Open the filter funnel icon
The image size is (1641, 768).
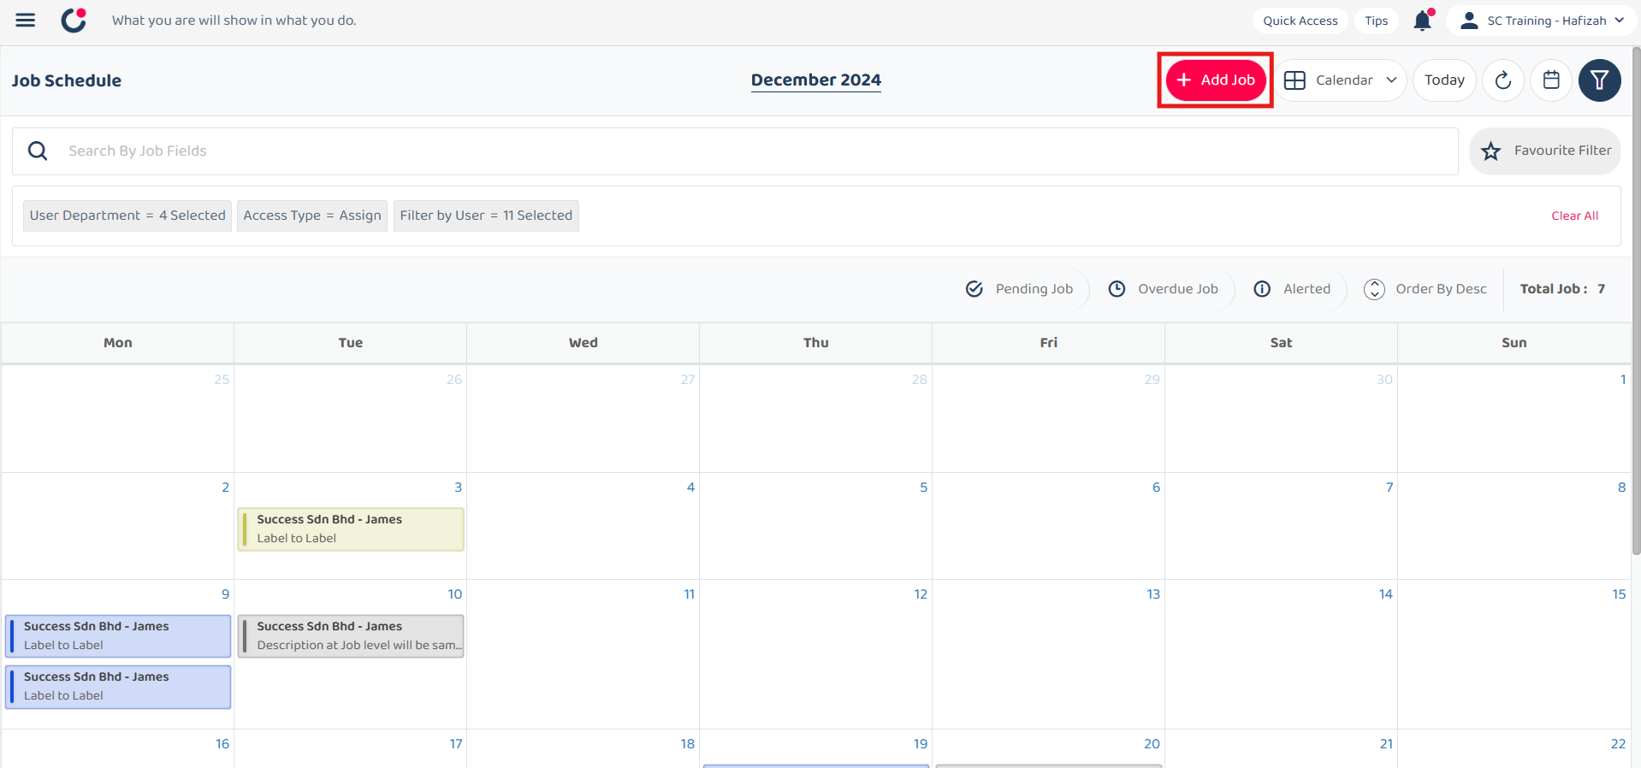[1600, 80]
